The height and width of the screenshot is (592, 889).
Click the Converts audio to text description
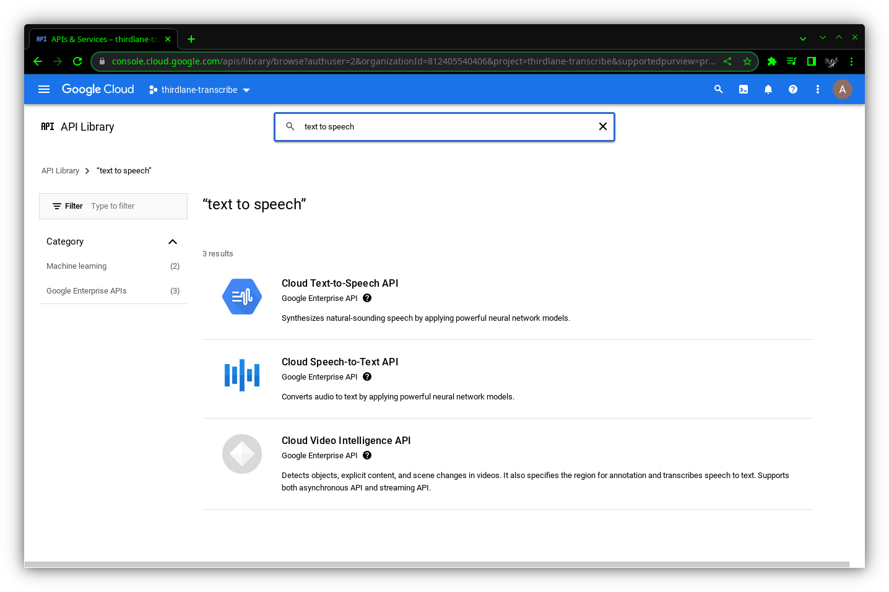coord(398,397)
